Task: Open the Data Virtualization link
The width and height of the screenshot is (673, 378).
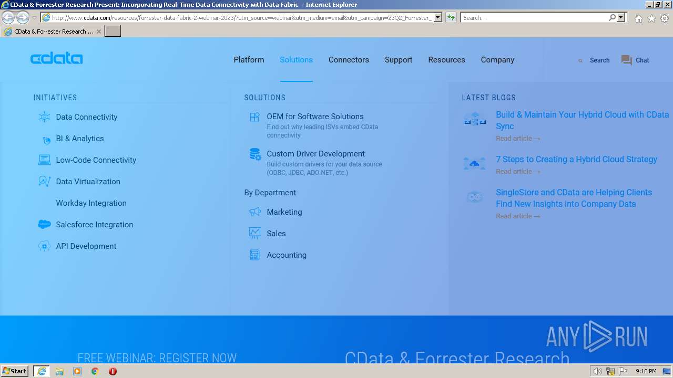Action: pyautogui.click(x=88, y=182)
